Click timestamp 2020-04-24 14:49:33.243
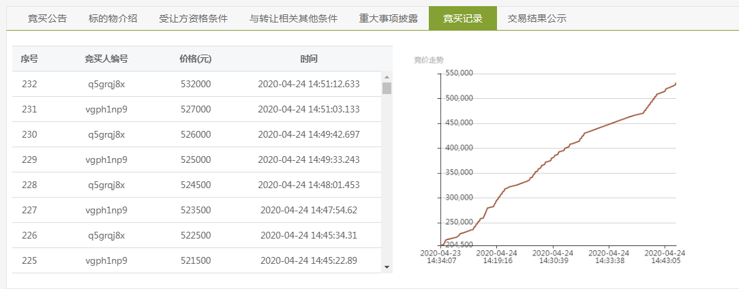This screenshot has width=739, height=289. (x=309, y=159)
